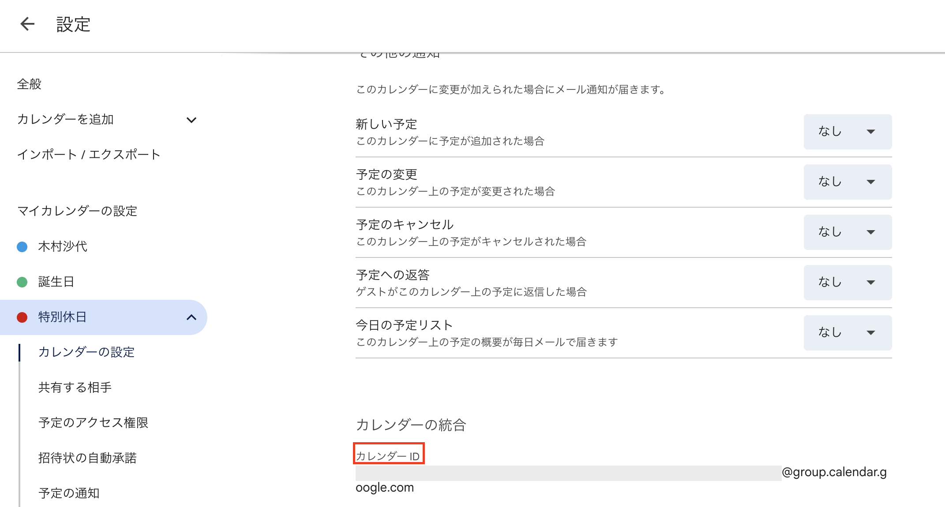Viewport: 945px width, 507px height.
Task: Click the green dot beside 誕生日
Action: (22, 282)
